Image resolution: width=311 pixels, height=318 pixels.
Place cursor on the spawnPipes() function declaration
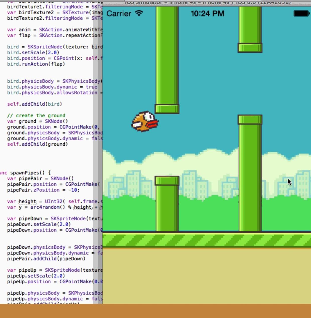27,173
